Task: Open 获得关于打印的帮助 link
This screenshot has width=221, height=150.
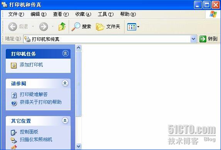Action: pos(40,102)
